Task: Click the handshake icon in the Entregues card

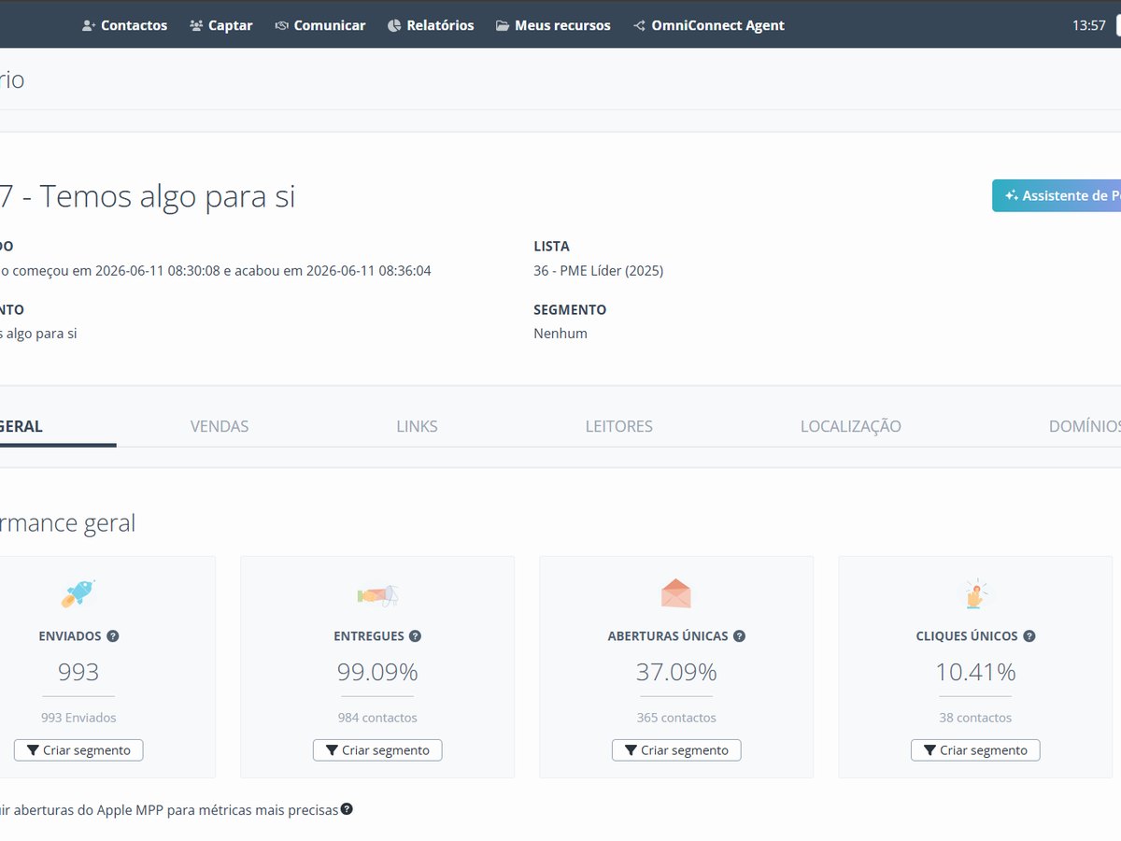Action: point(378,594)
